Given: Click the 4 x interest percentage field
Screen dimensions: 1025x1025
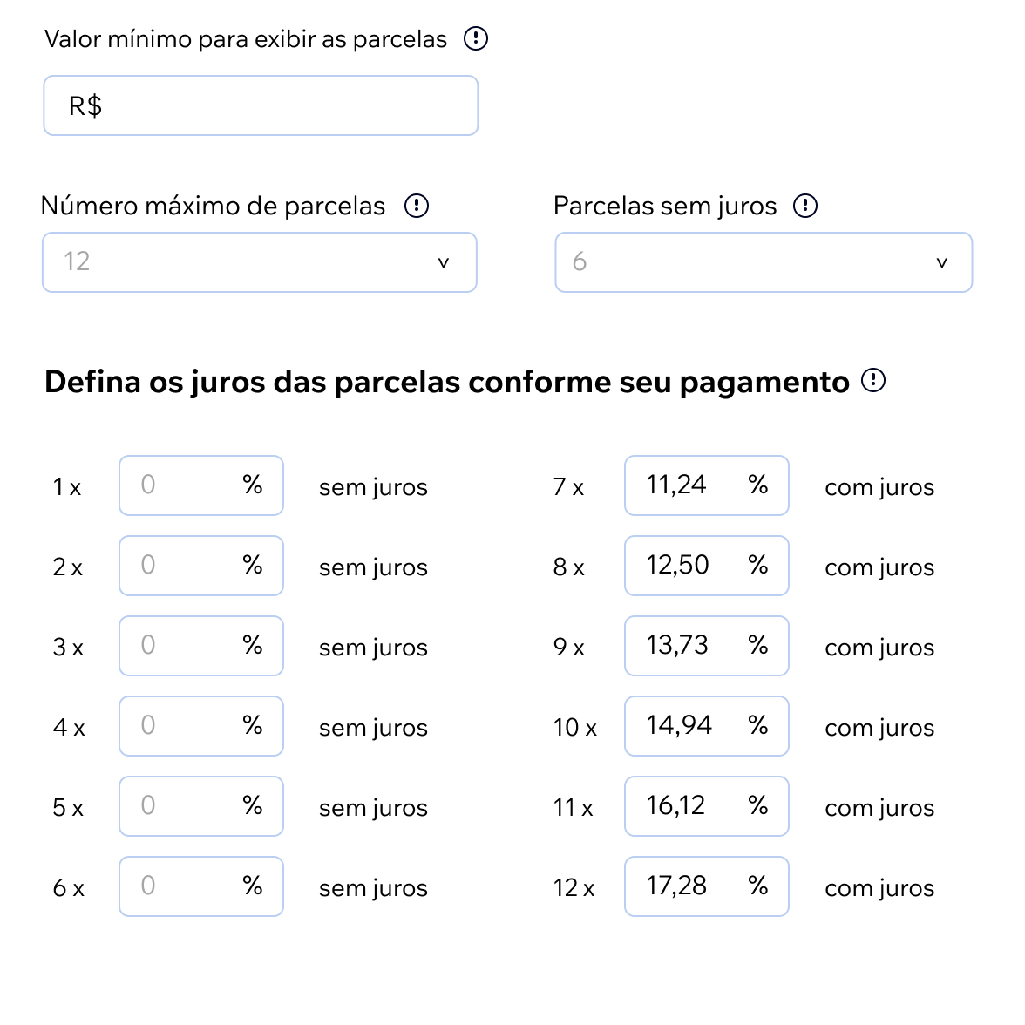Looking at the screenshot, I should [187, 726].
